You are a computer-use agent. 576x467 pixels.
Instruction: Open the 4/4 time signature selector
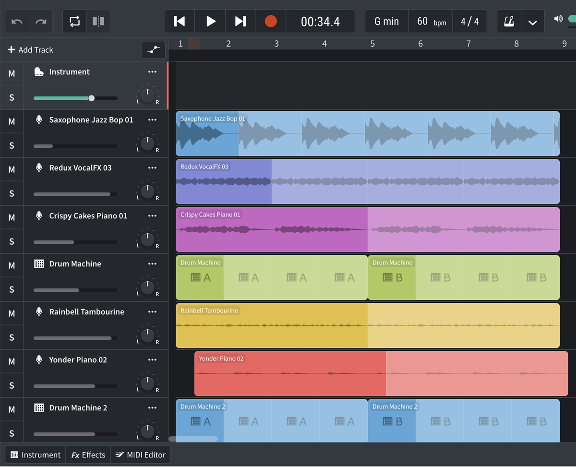click(469, 22)
